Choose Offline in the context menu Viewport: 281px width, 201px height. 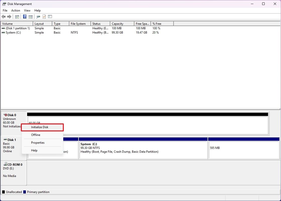(35, 135)
